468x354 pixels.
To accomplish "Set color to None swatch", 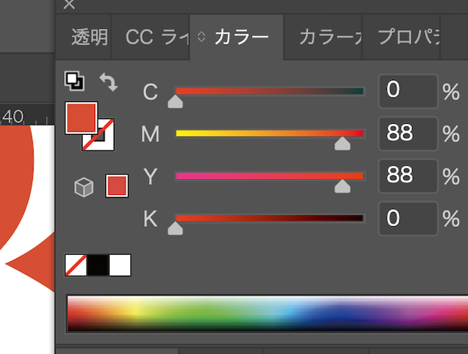I will 76,265.
